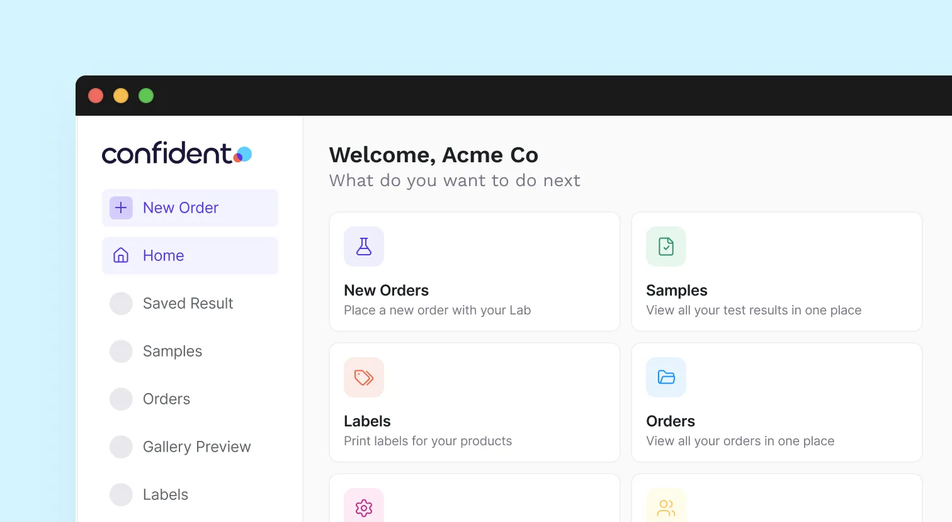Open the Orders card title

(x=671, y=421)
